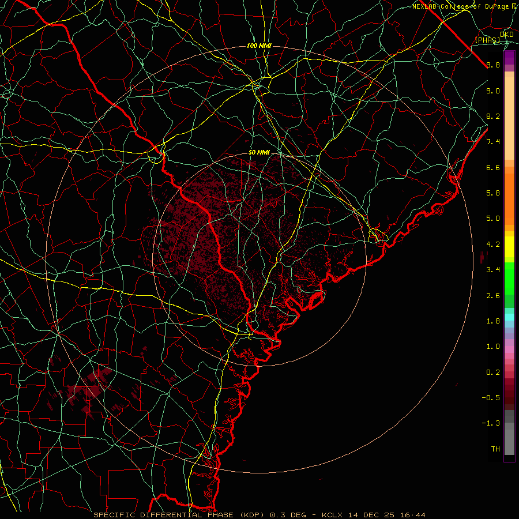519x519 pixels.
Task: Click the 3.4 scale label
Action: 493,270
